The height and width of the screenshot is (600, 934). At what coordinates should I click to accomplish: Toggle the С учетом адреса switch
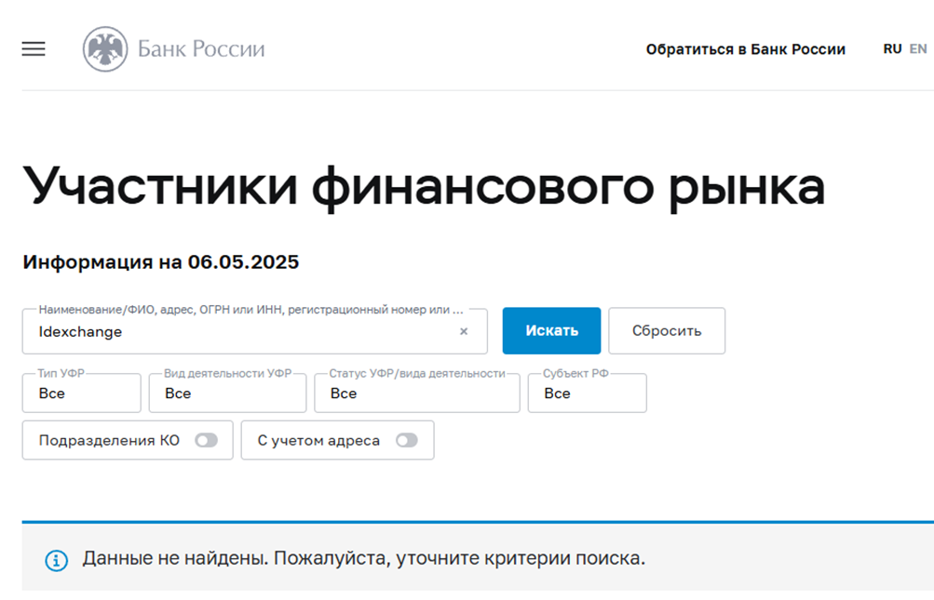[x=407, y=441]
